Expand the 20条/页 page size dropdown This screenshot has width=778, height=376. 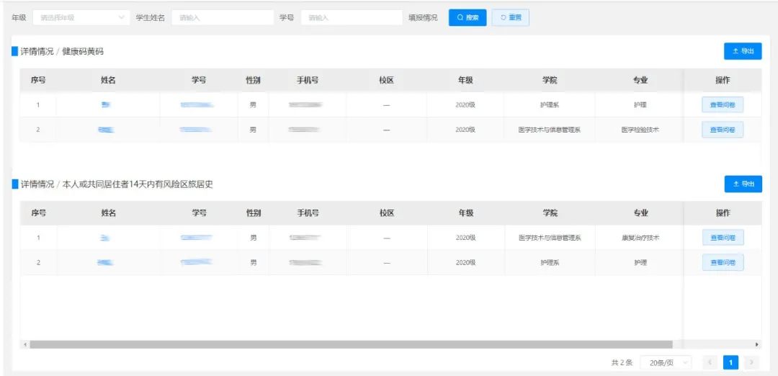[665, 363]
